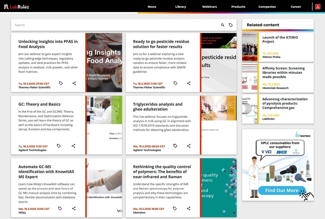The height and width of the screenshot is (219, 325).
Task: Click Watrex Praha label
Action: click(x=271, y=57)
